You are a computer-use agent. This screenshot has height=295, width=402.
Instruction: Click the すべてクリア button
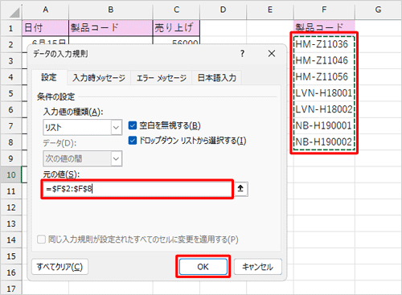pos(59,267)
